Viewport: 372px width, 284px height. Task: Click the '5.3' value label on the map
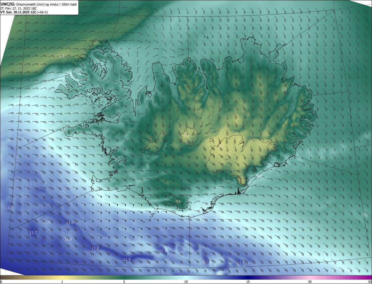[68, 132]
